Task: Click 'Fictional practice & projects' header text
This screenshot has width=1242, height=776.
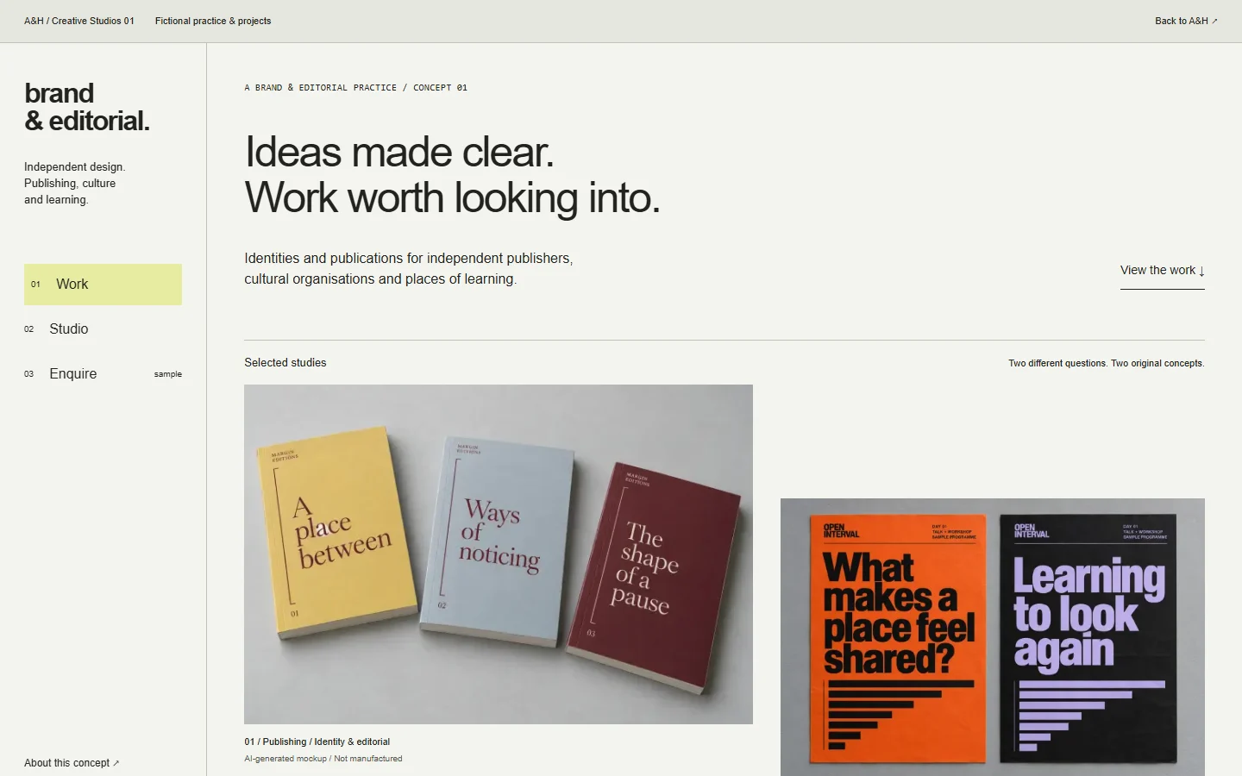Action: coord(213,21)
